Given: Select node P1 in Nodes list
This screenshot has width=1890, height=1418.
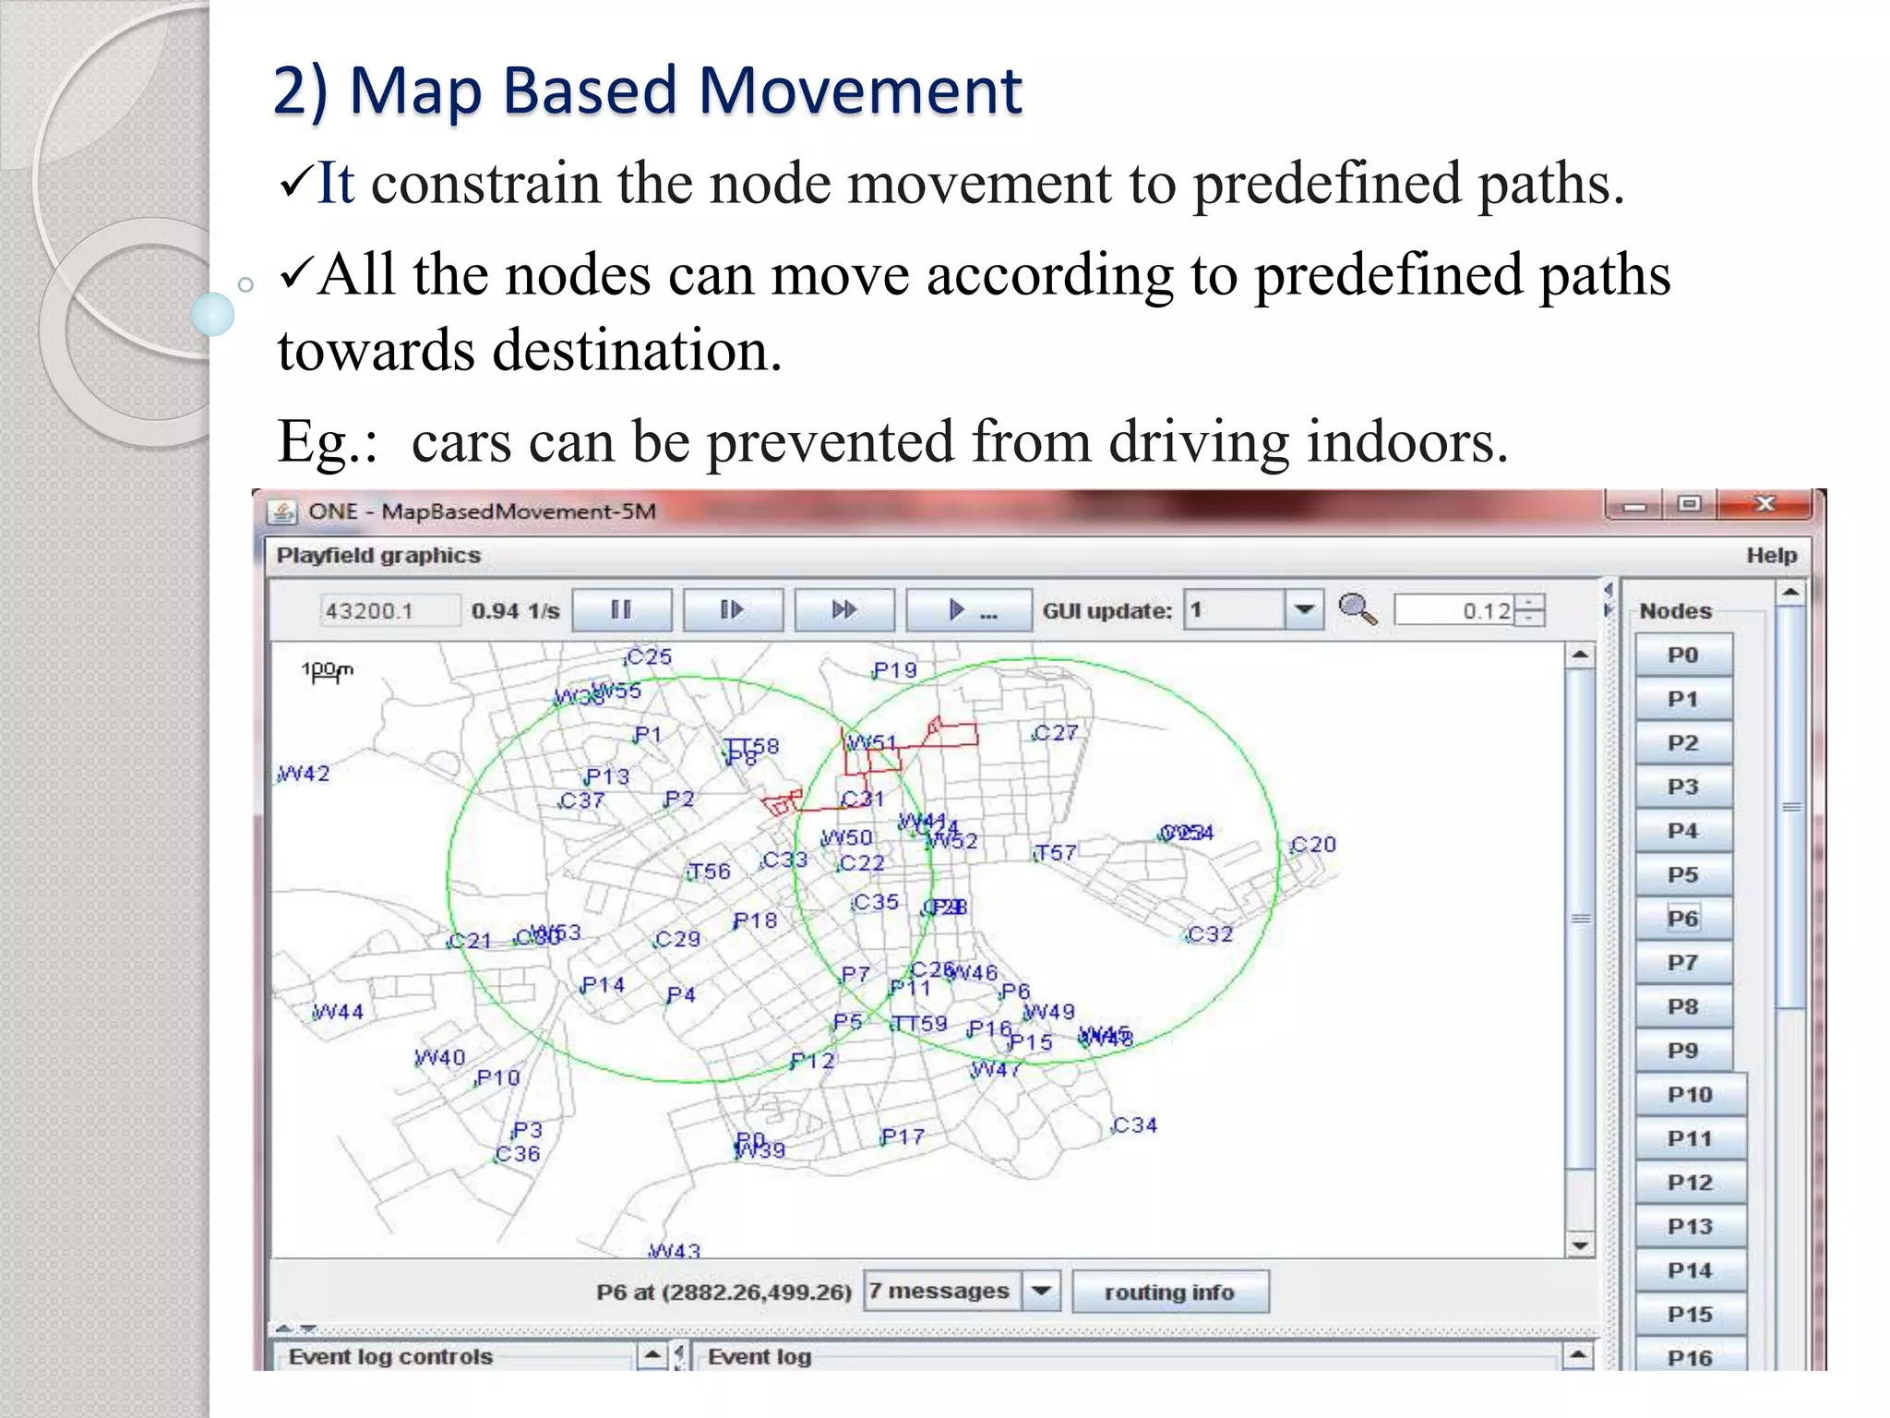Looking at the screenshot, I should [1683, 699].
